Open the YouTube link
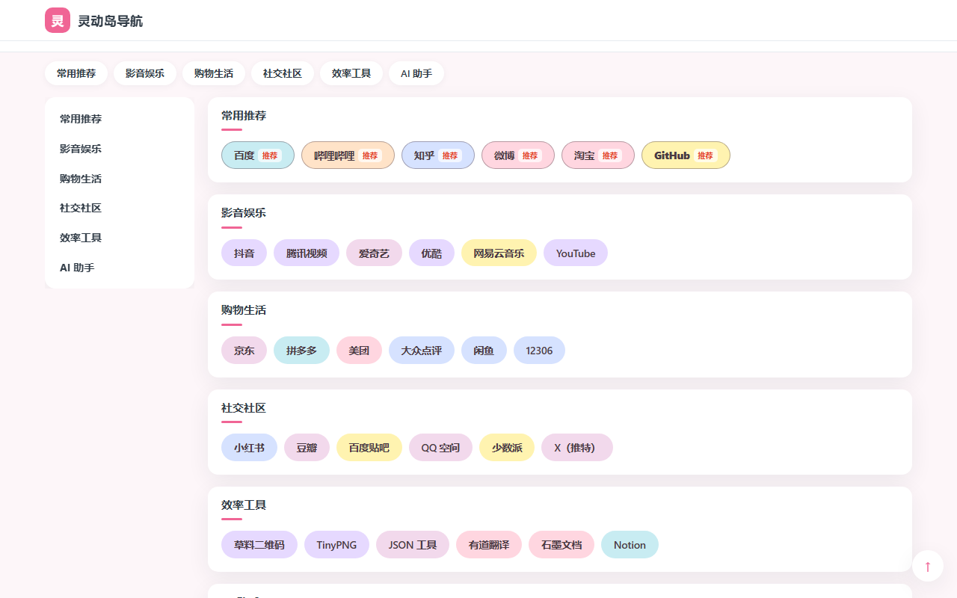 (x=576, y=253)
